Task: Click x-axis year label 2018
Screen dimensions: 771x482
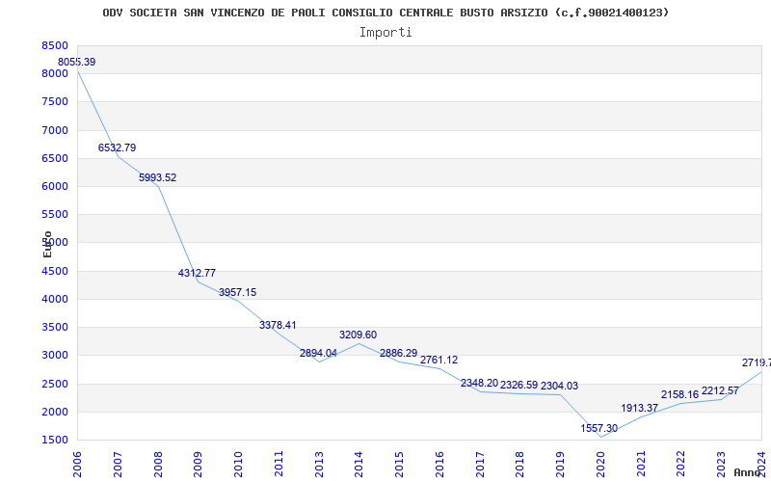Action: 519,465
